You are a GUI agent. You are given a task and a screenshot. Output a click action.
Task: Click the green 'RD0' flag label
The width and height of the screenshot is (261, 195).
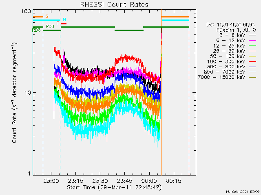point(50,26)
